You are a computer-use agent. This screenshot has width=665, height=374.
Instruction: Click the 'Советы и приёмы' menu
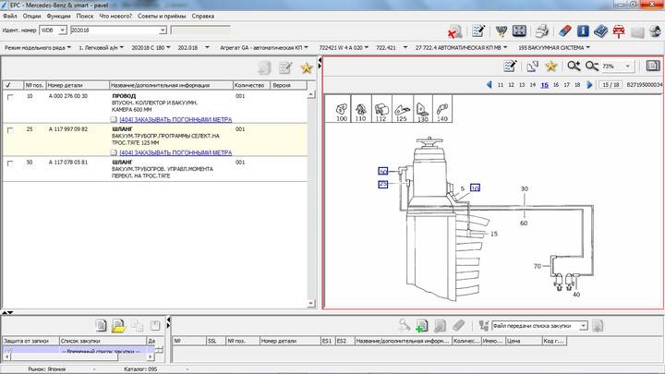(162, 16)
